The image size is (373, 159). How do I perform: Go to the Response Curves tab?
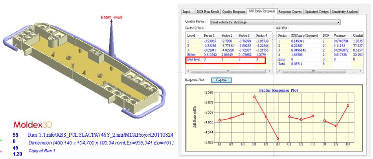(x=290, y=12)
